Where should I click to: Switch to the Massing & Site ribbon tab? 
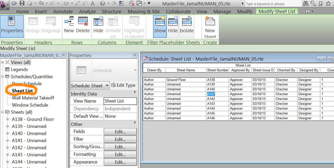tap(144, 11)
